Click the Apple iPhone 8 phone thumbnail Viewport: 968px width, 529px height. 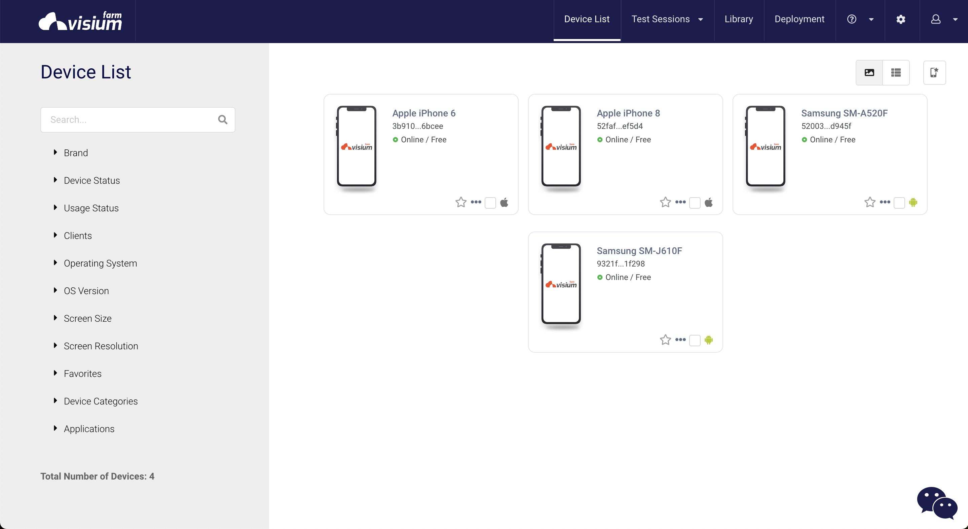click(x=561, y=146)
